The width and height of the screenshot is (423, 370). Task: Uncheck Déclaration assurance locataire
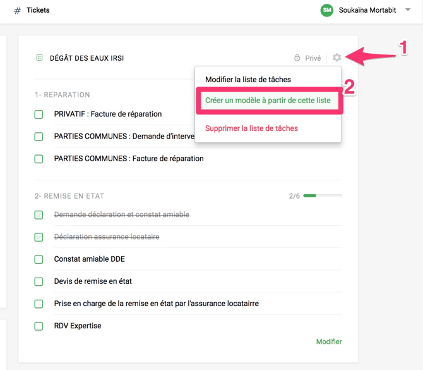[39, 237]
